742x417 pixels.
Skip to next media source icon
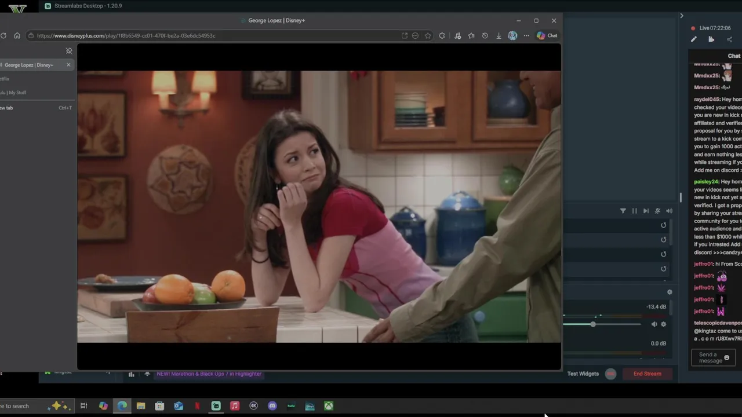click(x=646, y=211)
